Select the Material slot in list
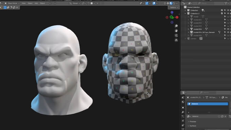 (208, 104)
